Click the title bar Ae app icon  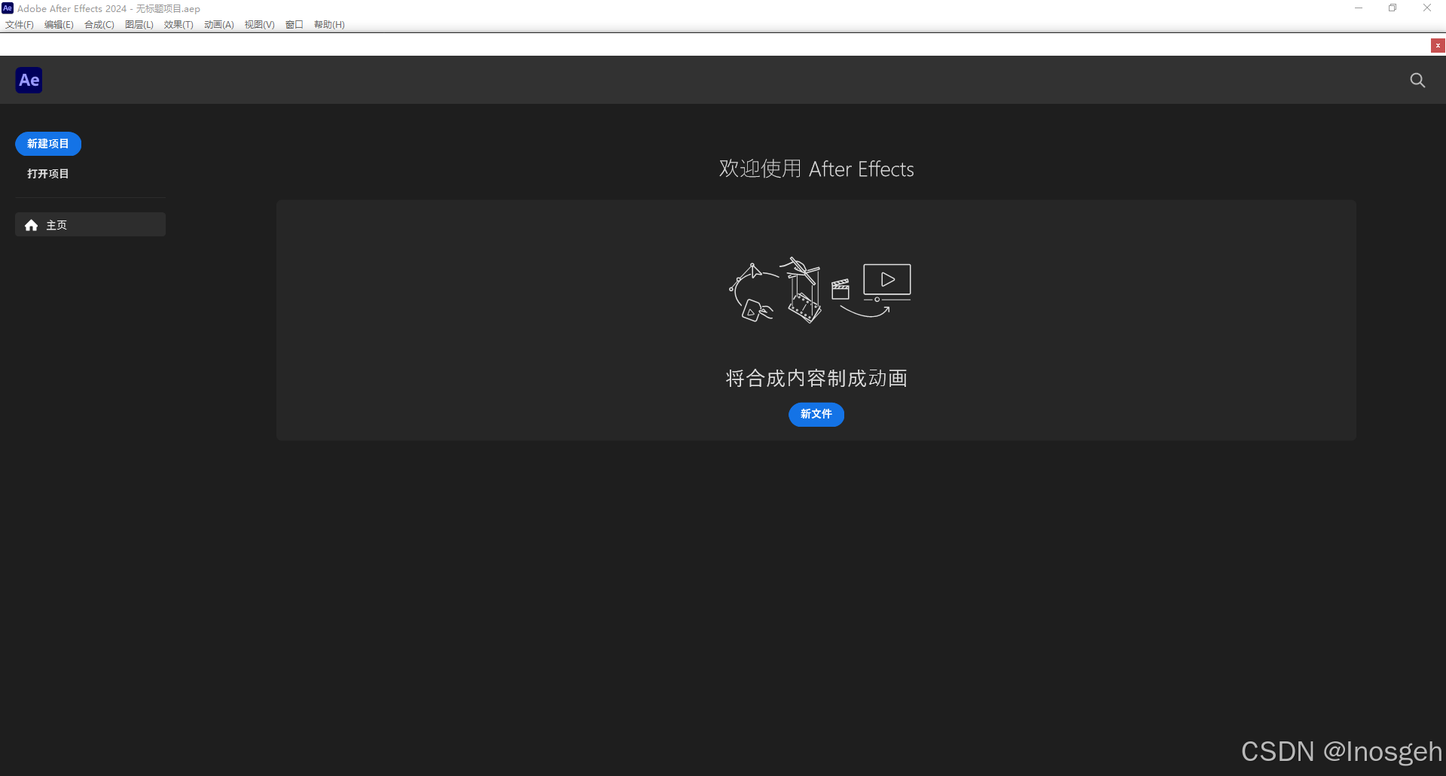coord(8,8)
